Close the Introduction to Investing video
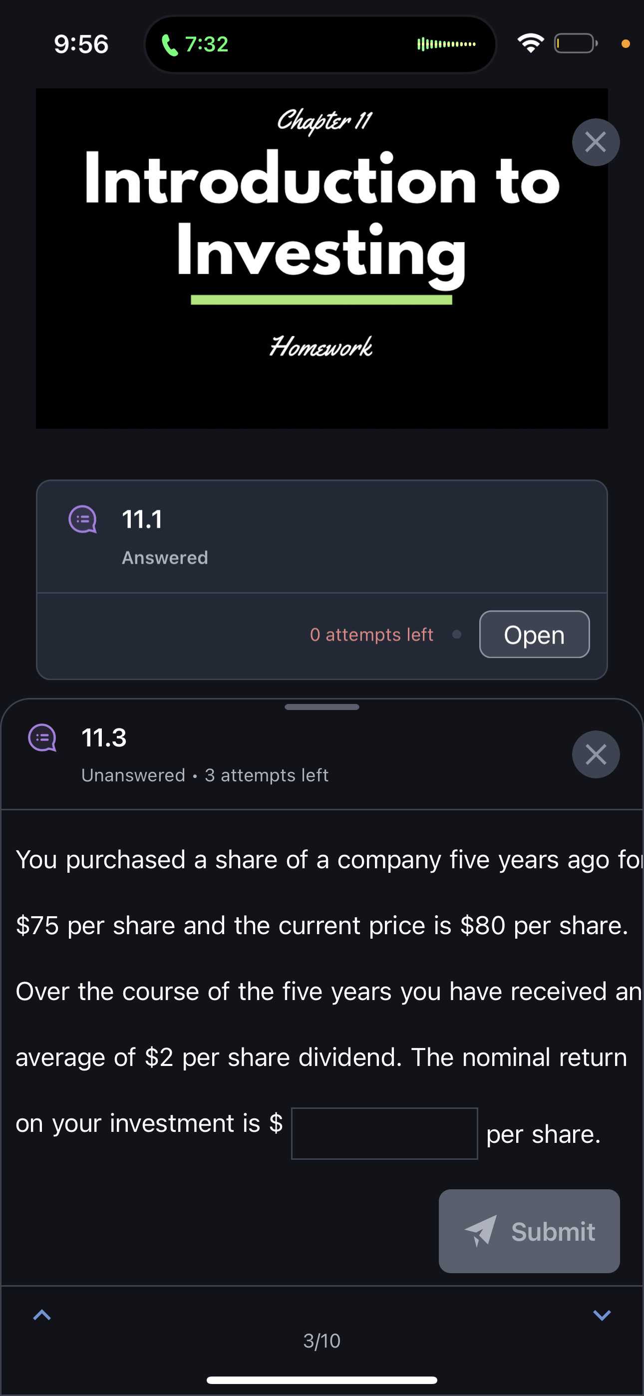The height and width of the screenshot is (1396, 644). [595, 141]
